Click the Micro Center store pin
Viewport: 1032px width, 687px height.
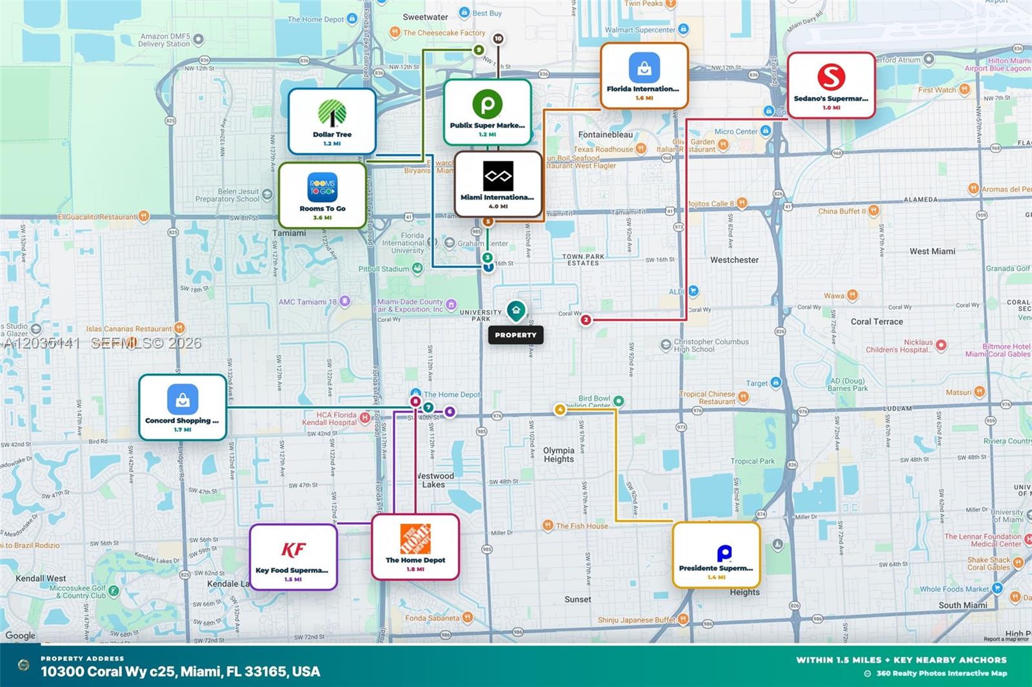point(766,131)
